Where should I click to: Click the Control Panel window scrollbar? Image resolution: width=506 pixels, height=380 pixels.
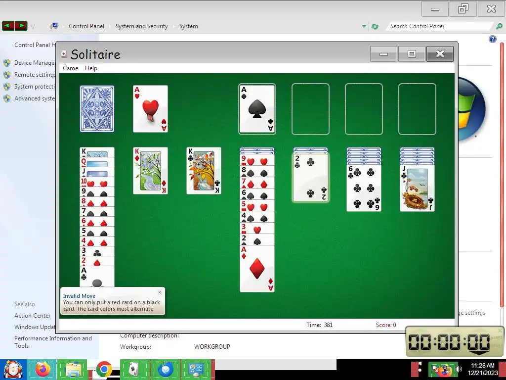coord(502,175)
